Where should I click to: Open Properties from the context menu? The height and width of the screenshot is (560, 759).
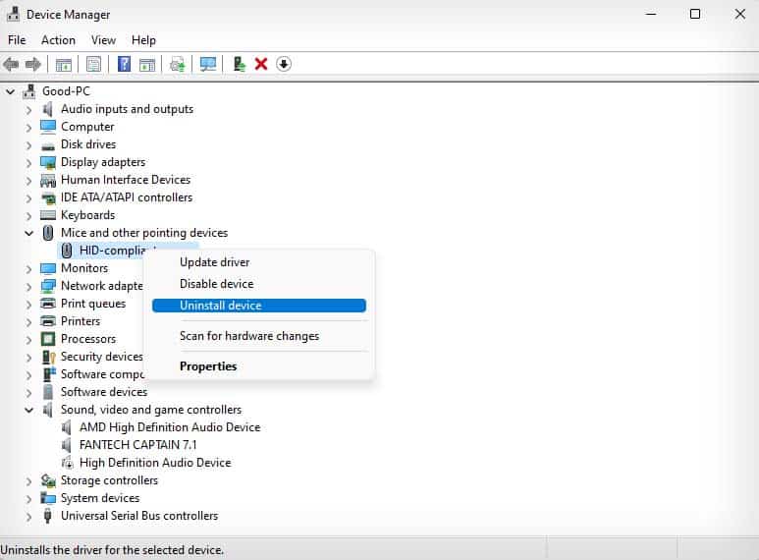(x=259, y=366)
